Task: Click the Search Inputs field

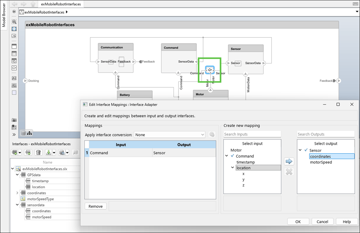Action: tap(252, 134)
